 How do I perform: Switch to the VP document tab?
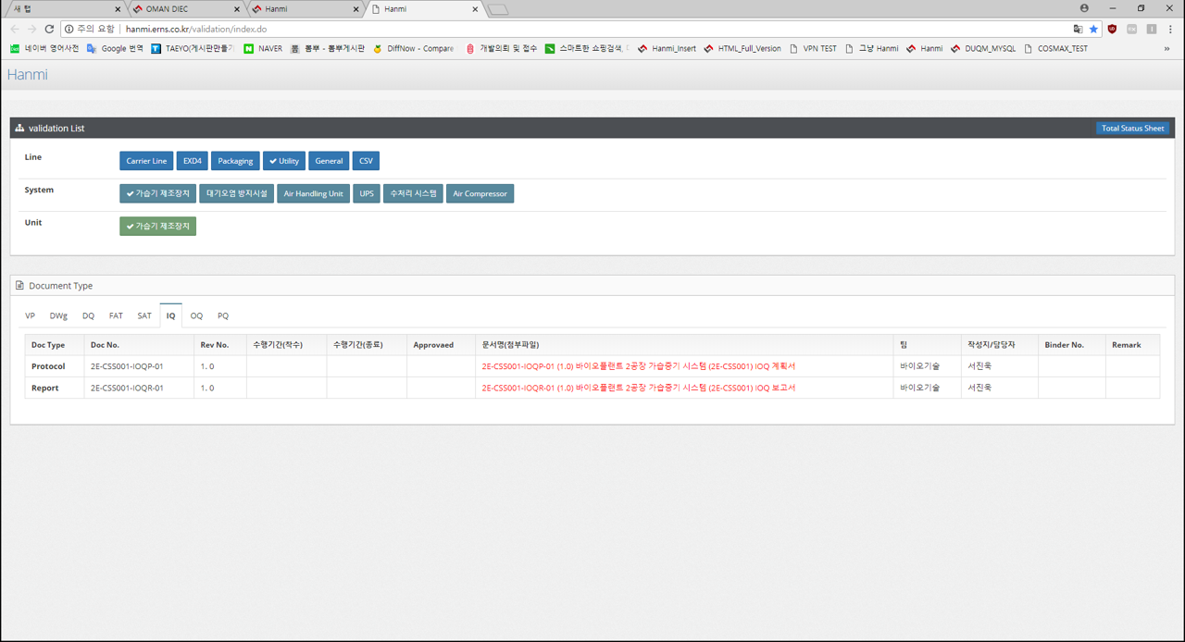coord(30,315)
